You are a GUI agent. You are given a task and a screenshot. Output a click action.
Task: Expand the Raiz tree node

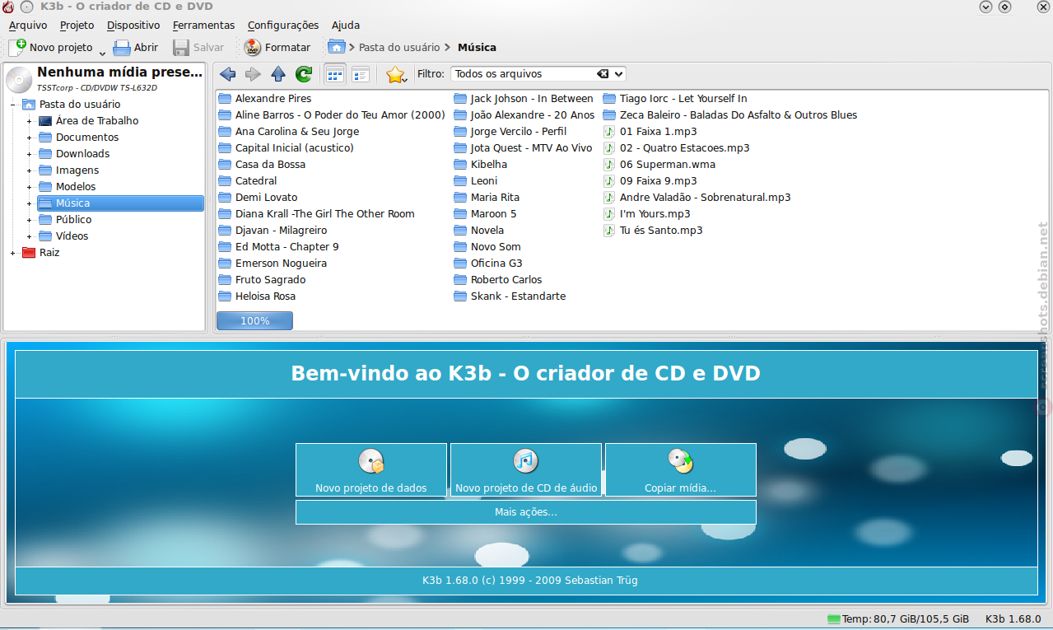point(12,253)
